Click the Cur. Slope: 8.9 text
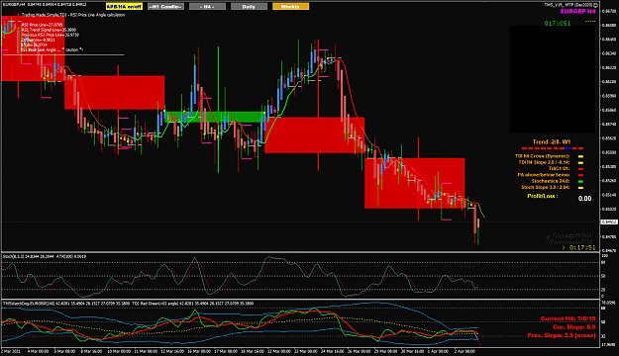Viewport: 619px width, 356px height. click(573, 327)
